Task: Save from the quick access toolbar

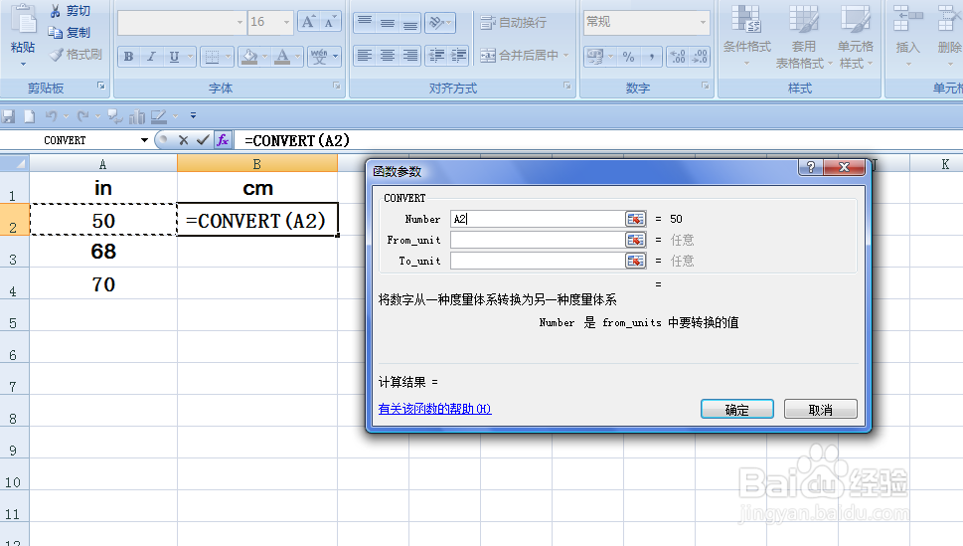Action: coord(8,115)
